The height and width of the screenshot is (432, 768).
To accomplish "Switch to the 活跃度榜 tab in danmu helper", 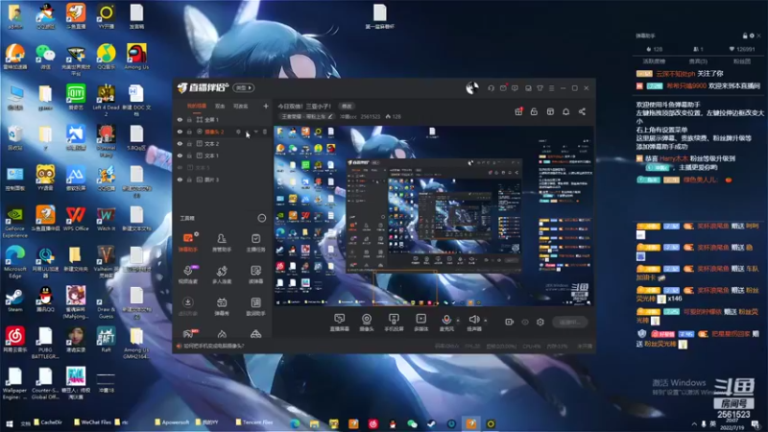I will 654,61.
